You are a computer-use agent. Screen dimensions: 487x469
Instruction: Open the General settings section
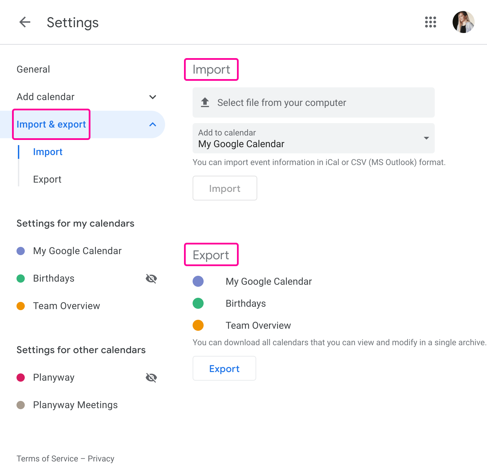(33, 69)
